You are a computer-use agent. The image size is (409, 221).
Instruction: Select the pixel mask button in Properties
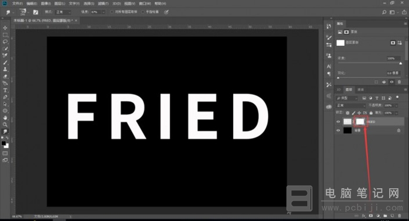[x=393, y=43]
